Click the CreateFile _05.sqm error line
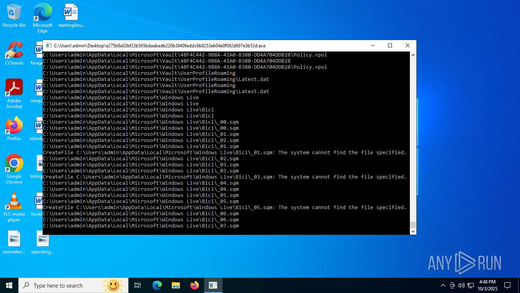Image resolution: width=520 pixels, height=293 pixels. point(224,208)
